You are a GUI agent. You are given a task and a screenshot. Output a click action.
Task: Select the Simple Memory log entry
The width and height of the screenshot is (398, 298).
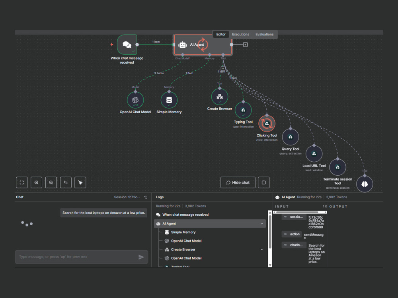[183, 232]
